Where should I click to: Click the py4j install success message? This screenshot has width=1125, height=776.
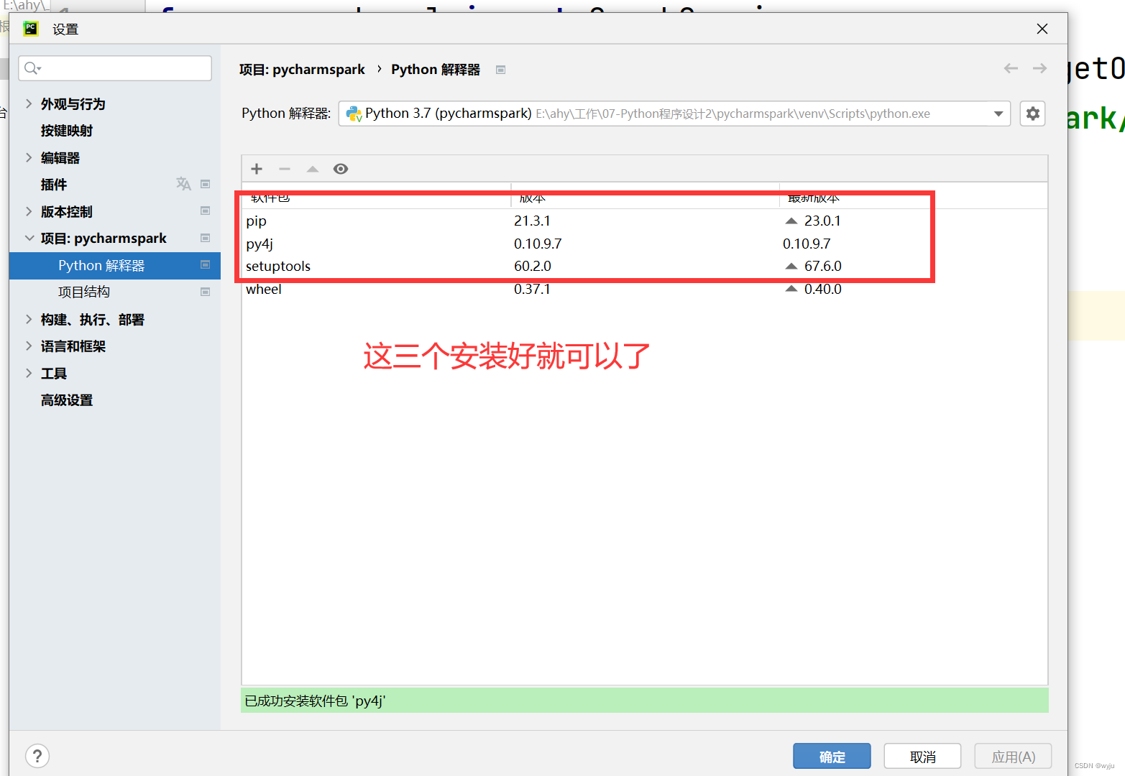point(315,701)
